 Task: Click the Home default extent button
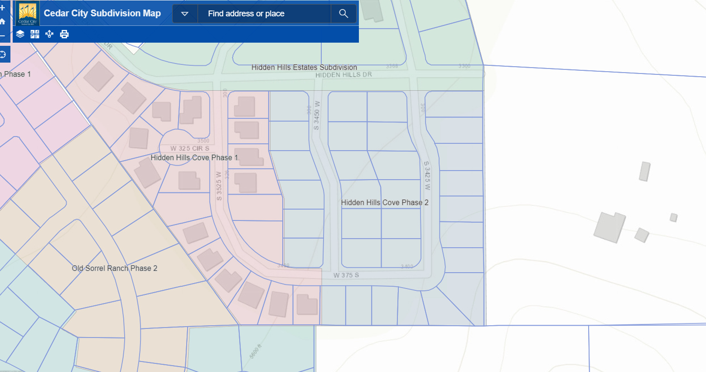click(3, 21)
